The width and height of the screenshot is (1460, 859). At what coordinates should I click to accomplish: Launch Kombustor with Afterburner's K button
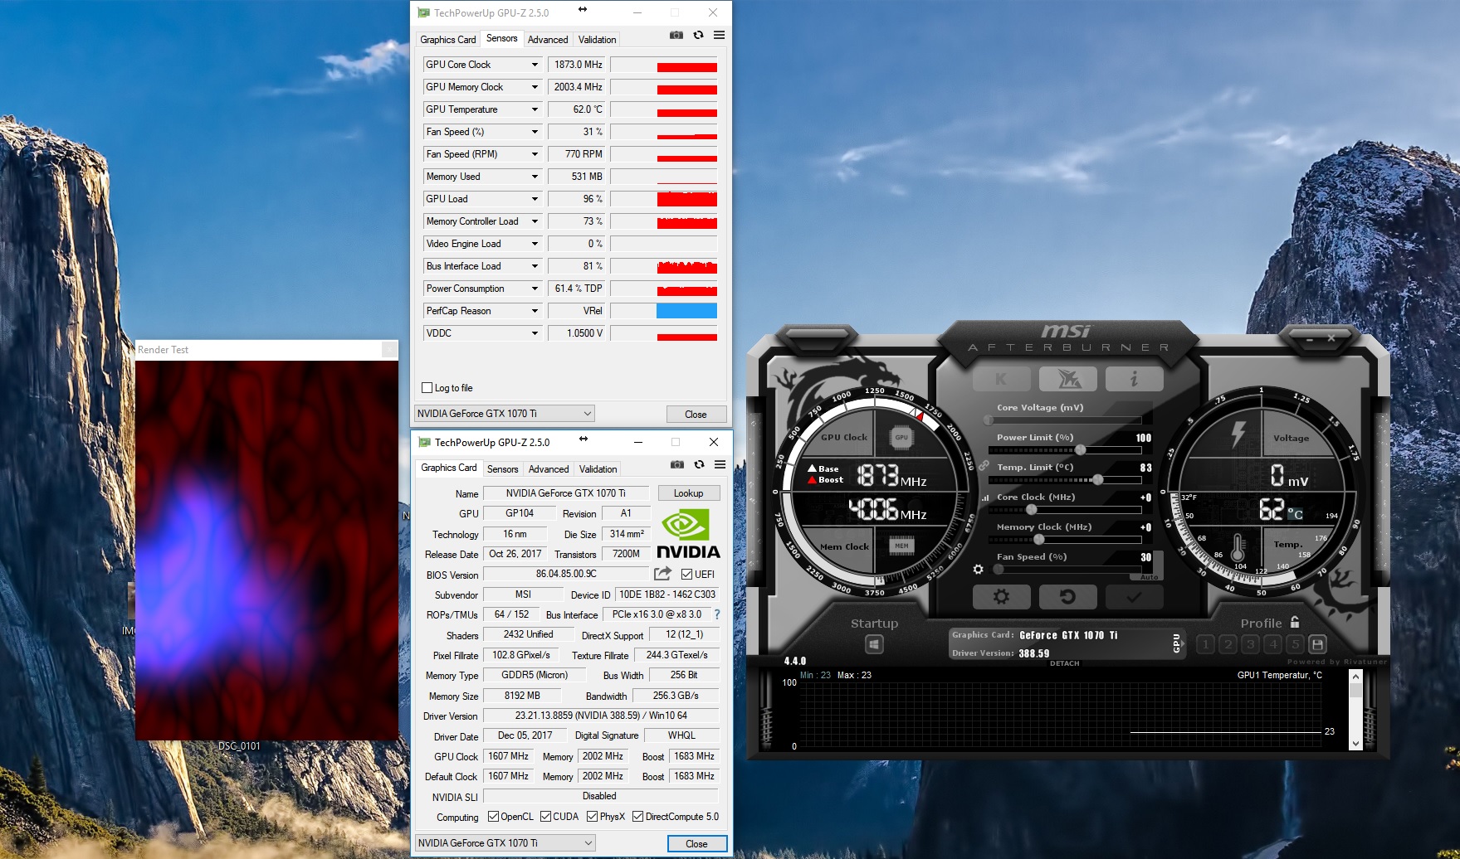[x=1001, y=380]
